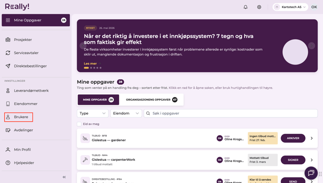The image size is (323, 183).
Task: Open the notifications bell
Action: (245, 7)
